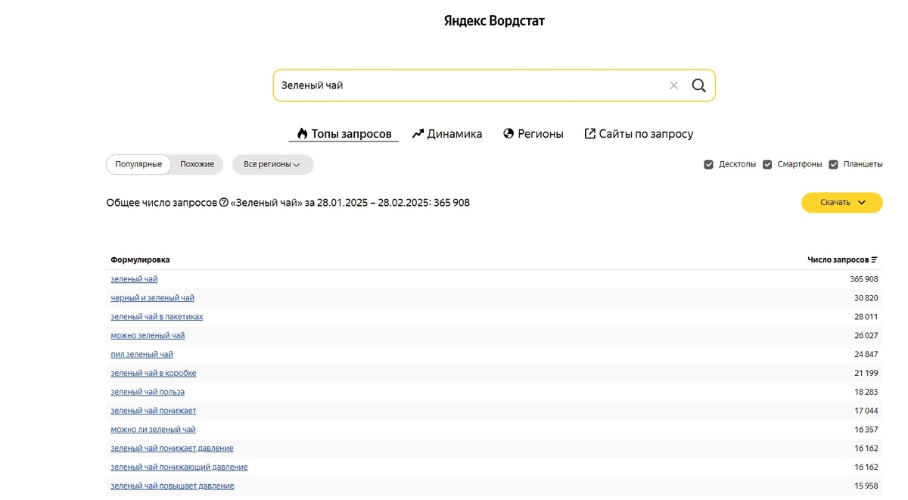Open можно зеленый чай link
Screen dimensions: 908x500
[x=148, y=335]
